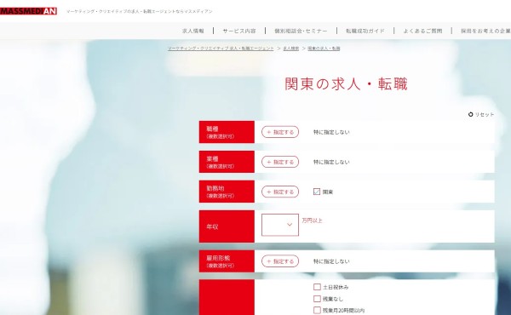511x315 pixels.
Task: Click the リセット link
Action: [485, 114]
